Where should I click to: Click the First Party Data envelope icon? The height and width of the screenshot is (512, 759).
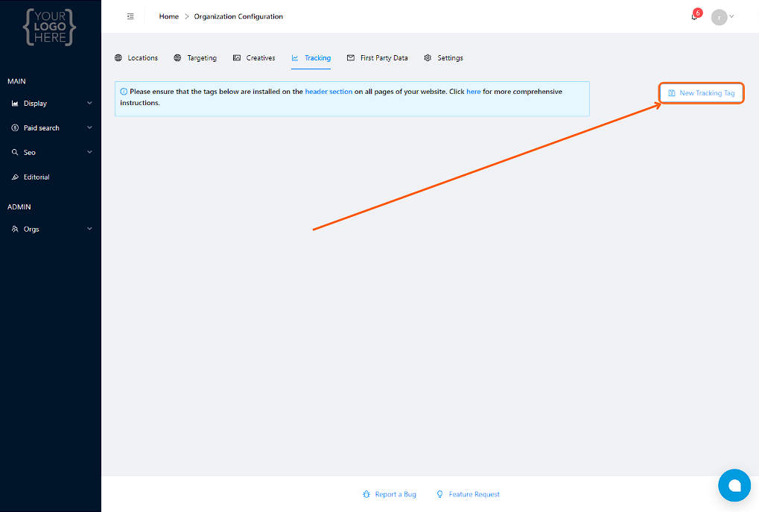tap(351, 57)
